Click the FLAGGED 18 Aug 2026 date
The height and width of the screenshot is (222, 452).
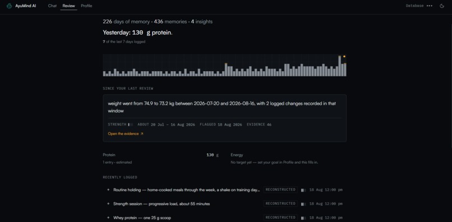click(221, 124)
